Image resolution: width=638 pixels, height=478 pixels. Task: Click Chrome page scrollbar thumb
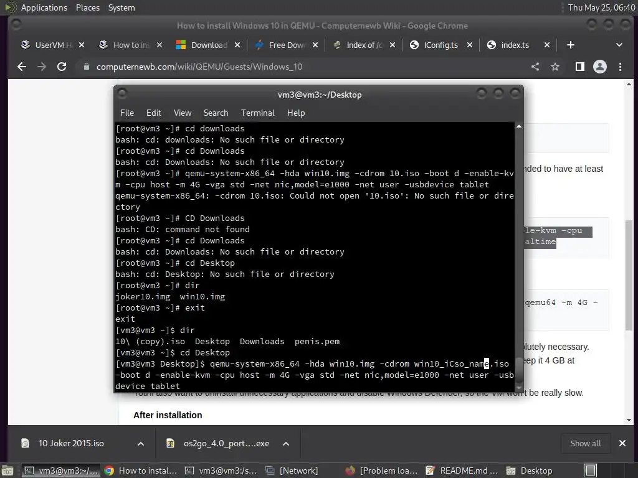click(x=629, y=275)
